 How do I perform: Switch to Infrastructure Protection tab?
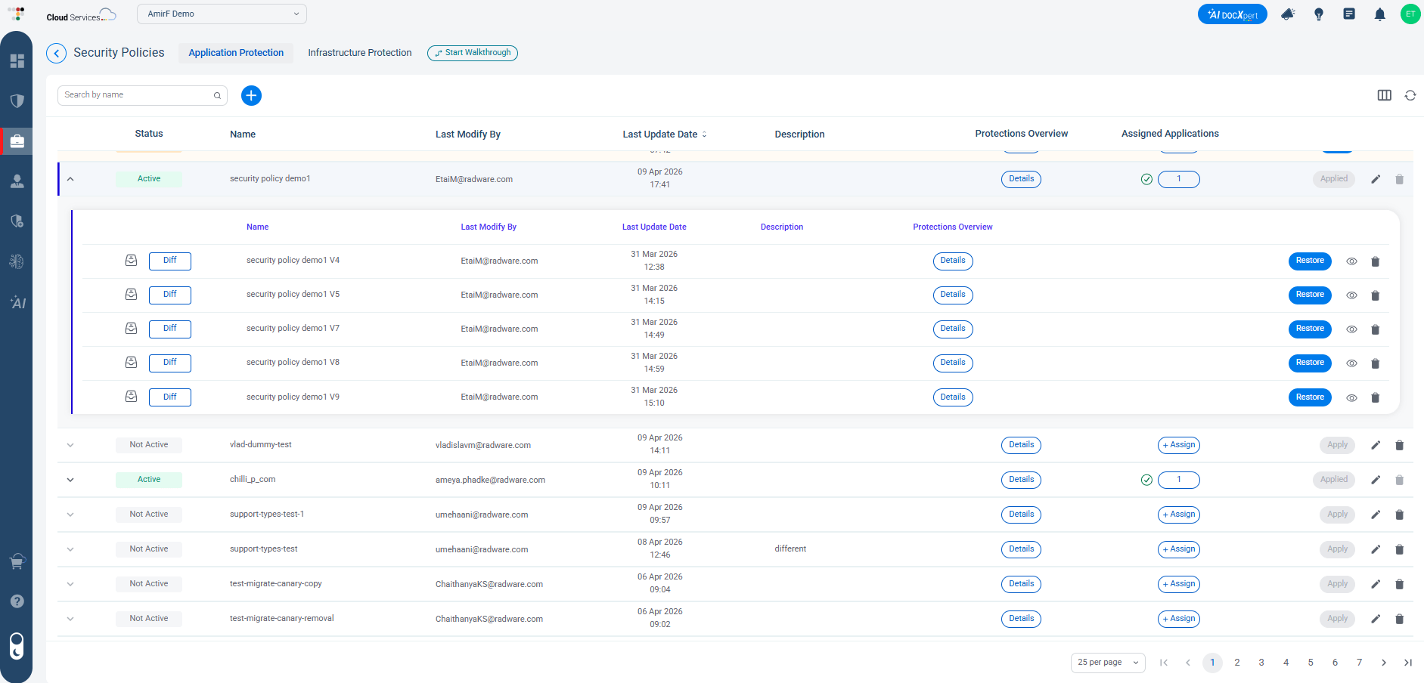[360, 53]
